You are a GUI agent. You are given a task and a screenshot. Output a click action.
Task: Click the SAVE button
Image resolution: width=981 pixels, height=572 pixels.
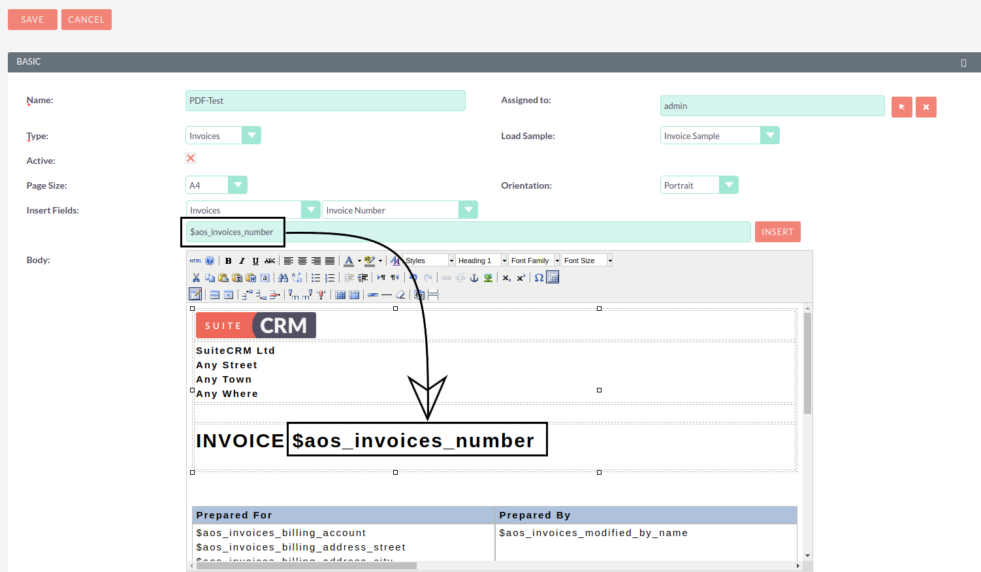pos(33,20)
